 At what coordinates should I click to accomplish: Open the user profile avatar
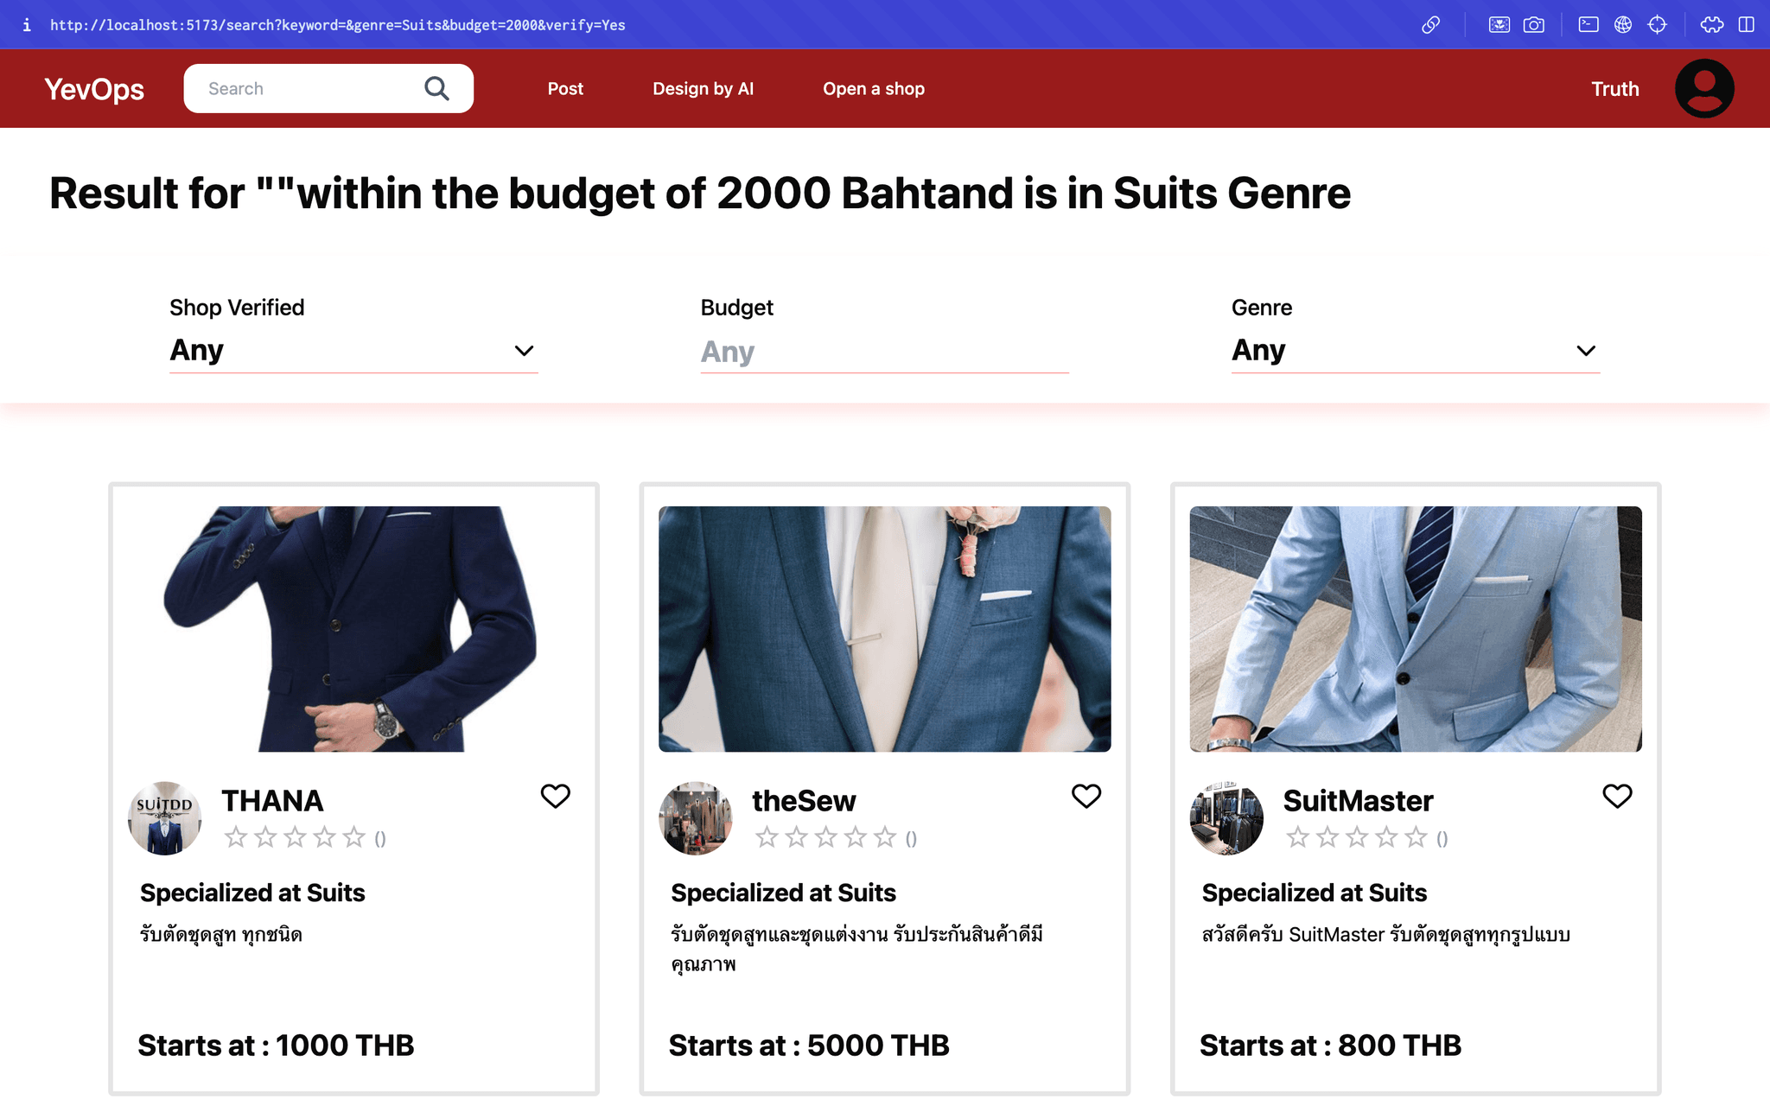click(x=1703, y=88)
